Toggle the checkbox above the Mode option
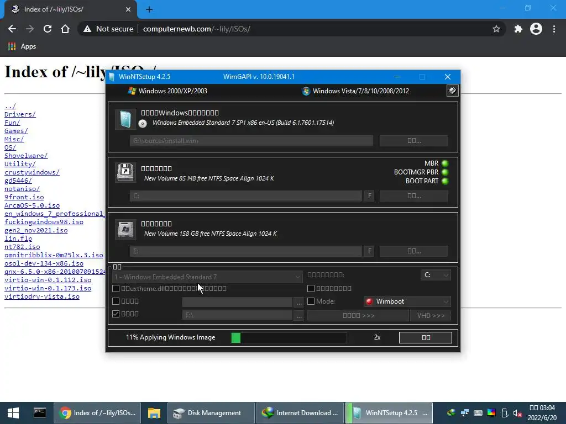 [311, 288]
